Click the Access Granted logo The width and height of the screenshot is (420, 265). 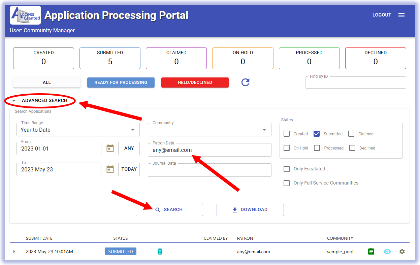tap(26, 15)
